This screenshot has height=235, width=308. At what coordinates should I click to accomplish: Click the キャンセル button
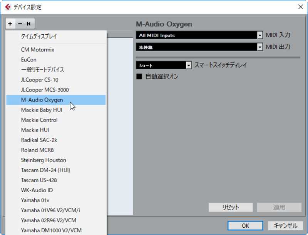285,226
